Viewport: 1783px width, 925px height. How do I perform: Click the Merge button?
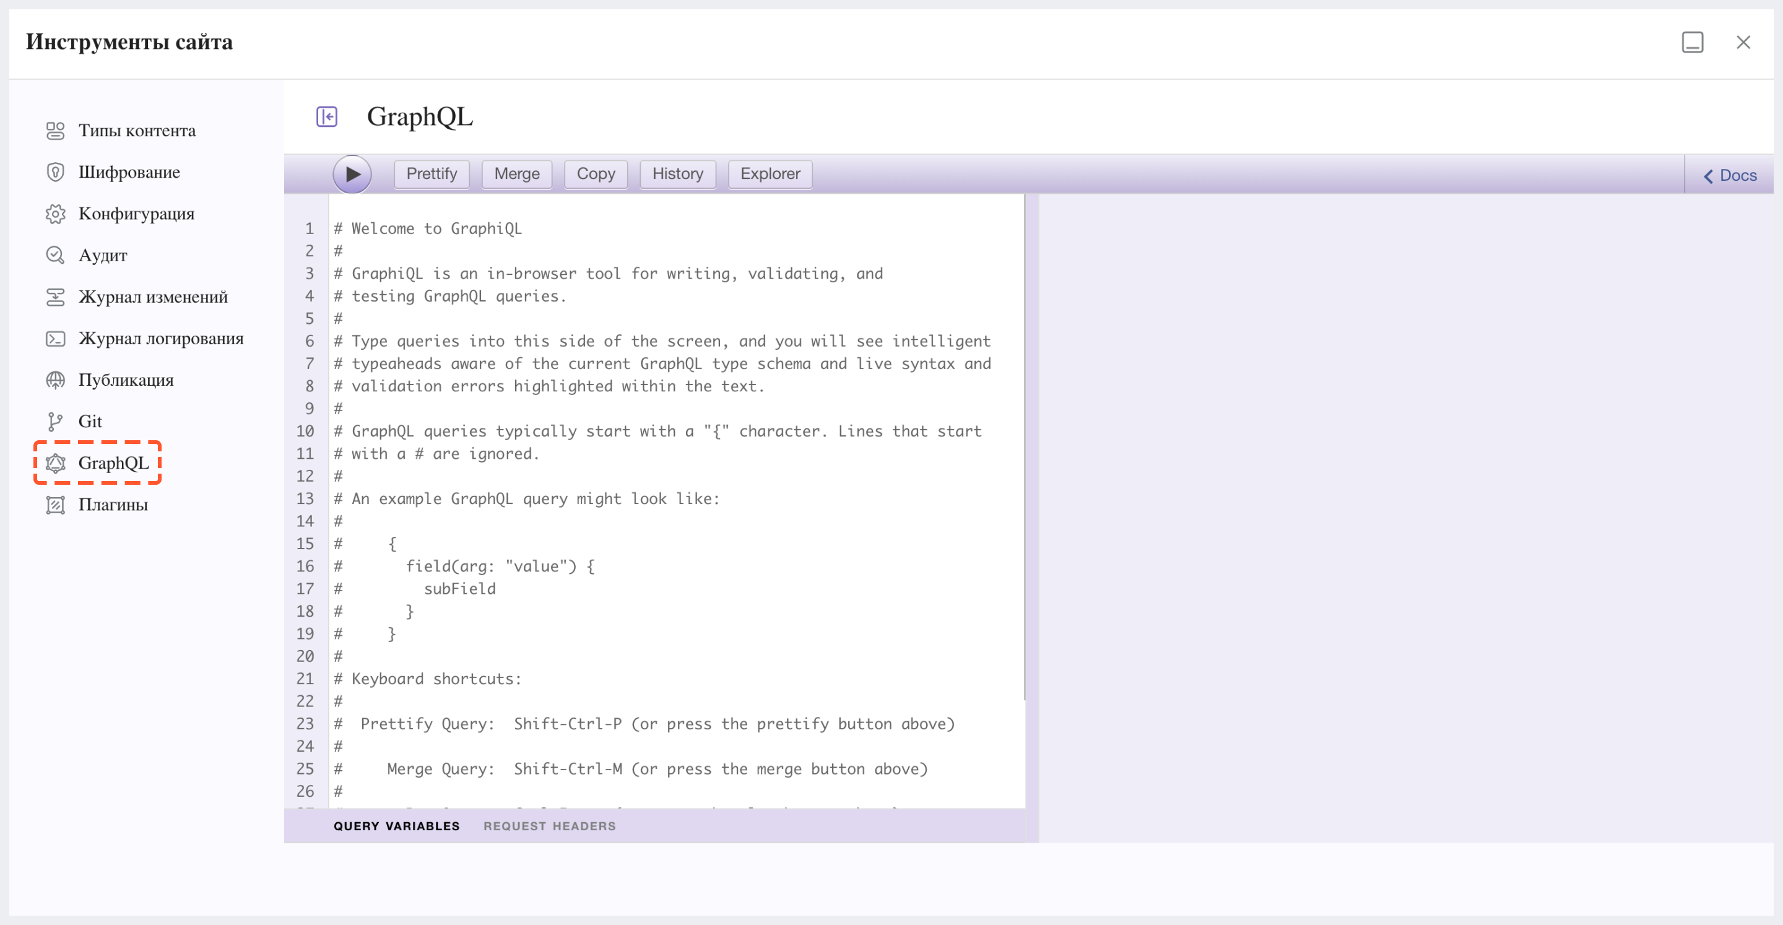(x=517, y=174)
